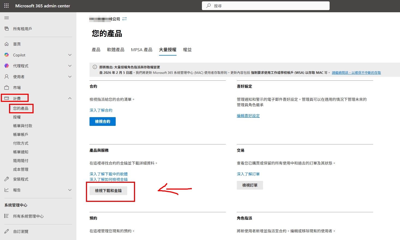400x240 pixels.
Task: Open Copilot from sidebar icon
Action: [7, 55]
